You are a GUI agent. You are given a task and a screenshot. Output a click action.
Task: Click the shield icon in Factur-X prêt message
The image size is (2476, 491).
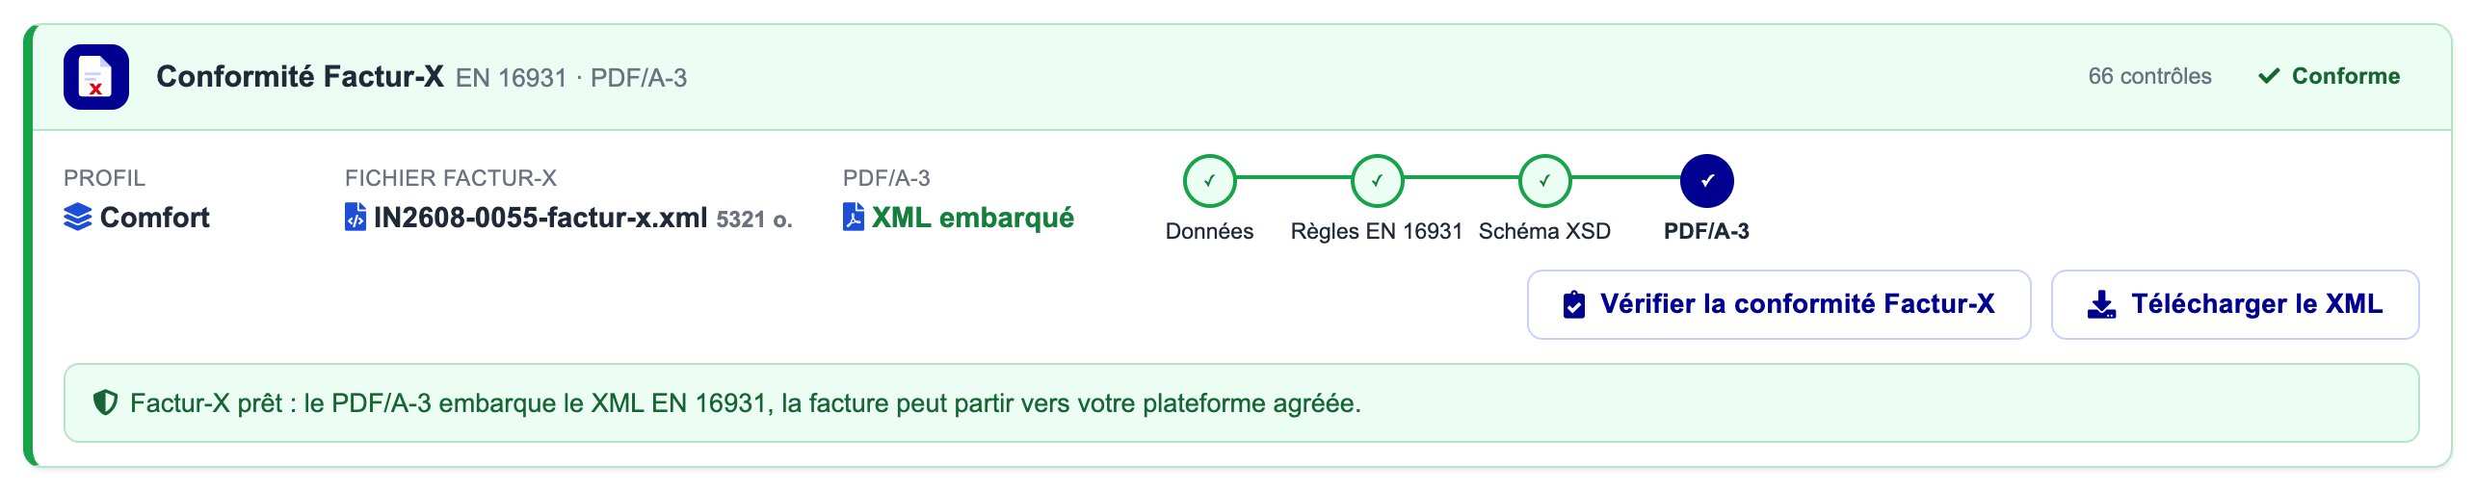tap(105, 402)
